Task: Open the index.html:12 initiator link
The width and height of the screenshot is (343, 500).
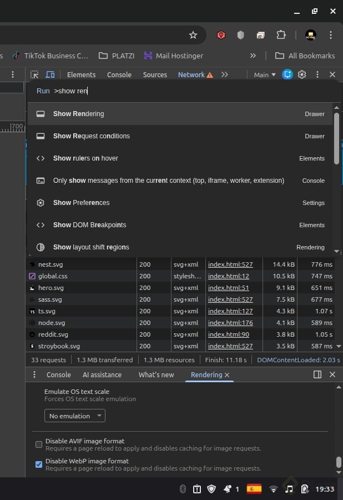Action: 228,276
